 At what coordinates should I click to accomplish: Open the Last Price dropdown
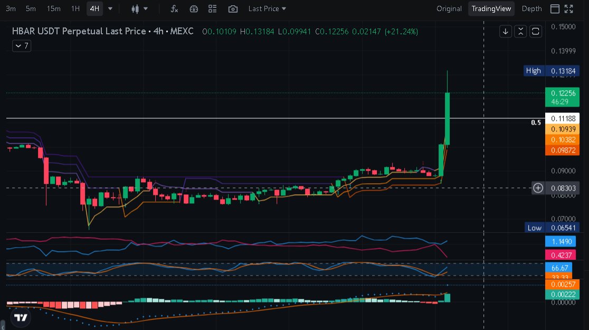[x=267, y=8]
